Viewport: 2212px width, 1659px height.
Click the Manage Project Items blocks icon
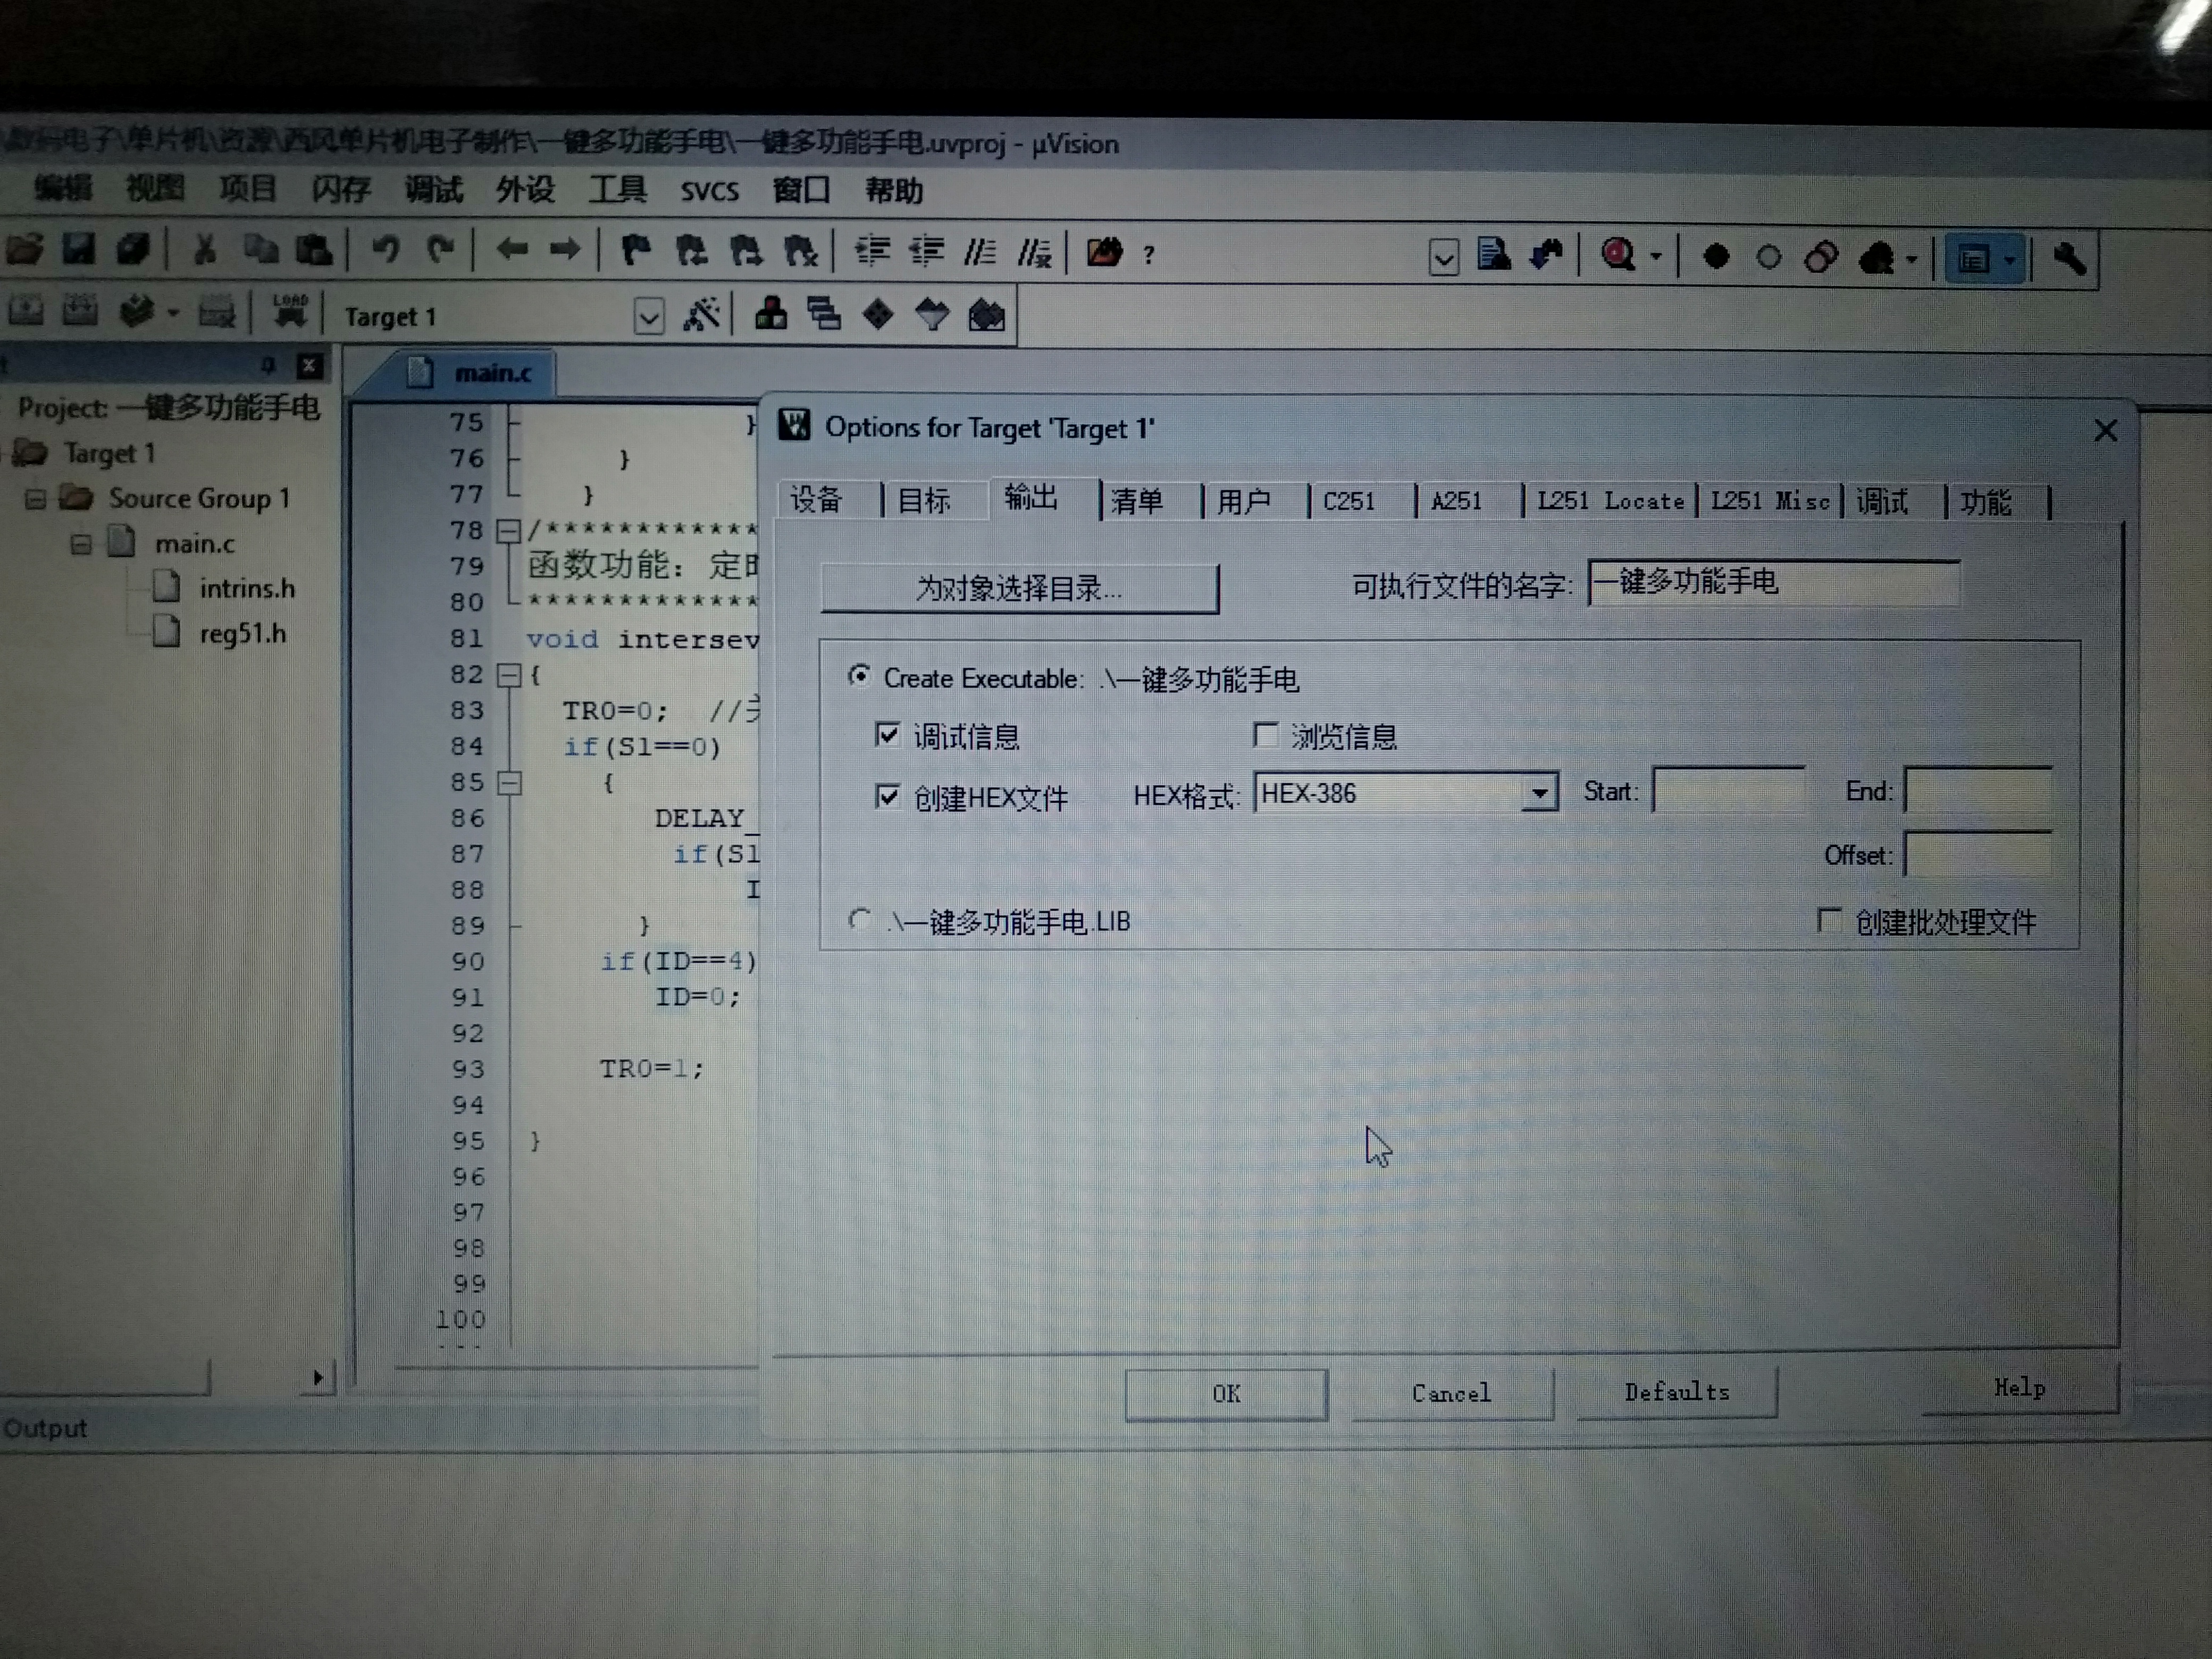point(770,315)
